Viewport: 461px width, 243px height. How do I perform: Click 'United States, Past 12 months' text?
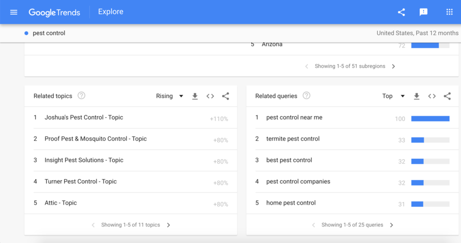pos(417,33)
